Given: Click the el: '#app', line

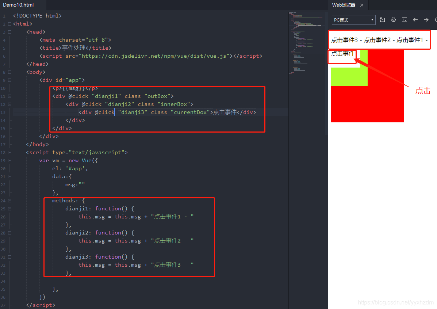Looking at the screenshot, I should [x=70, y=169].
